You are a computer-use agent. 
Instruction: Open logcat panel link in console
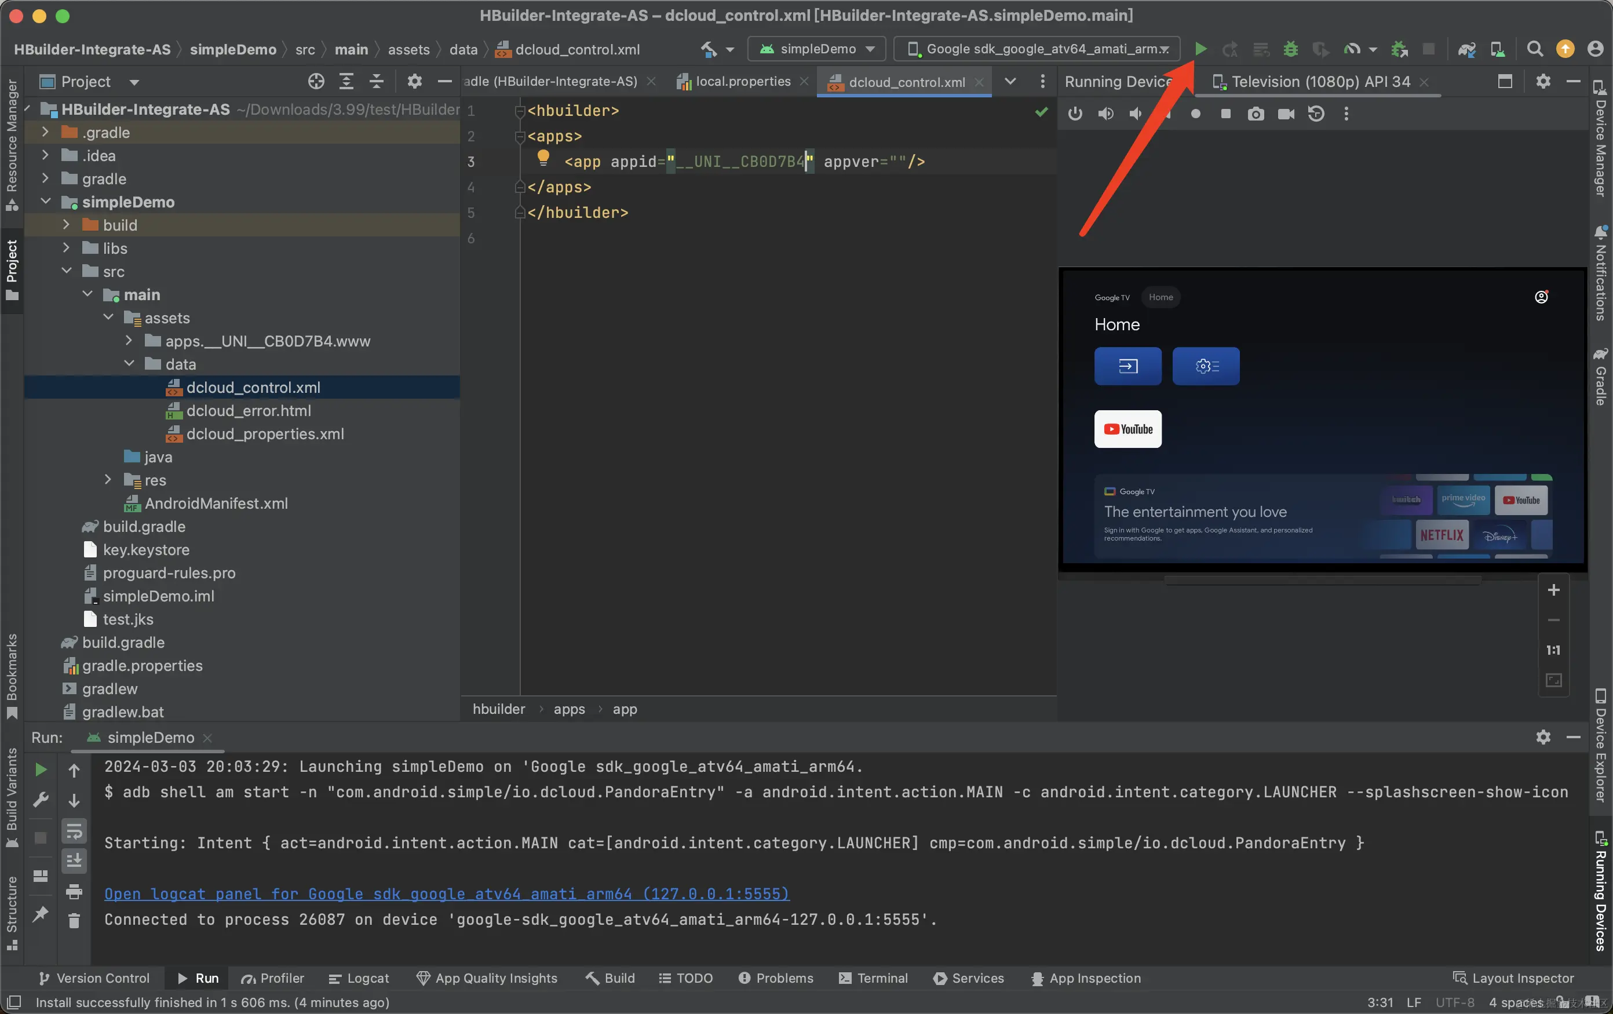click(447, 893)
